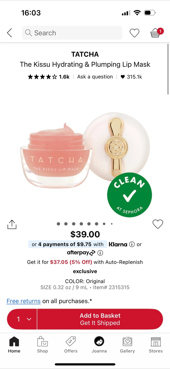Click the Search input field
The height and width of the screenshot is (369, 170).
[72, 33]
